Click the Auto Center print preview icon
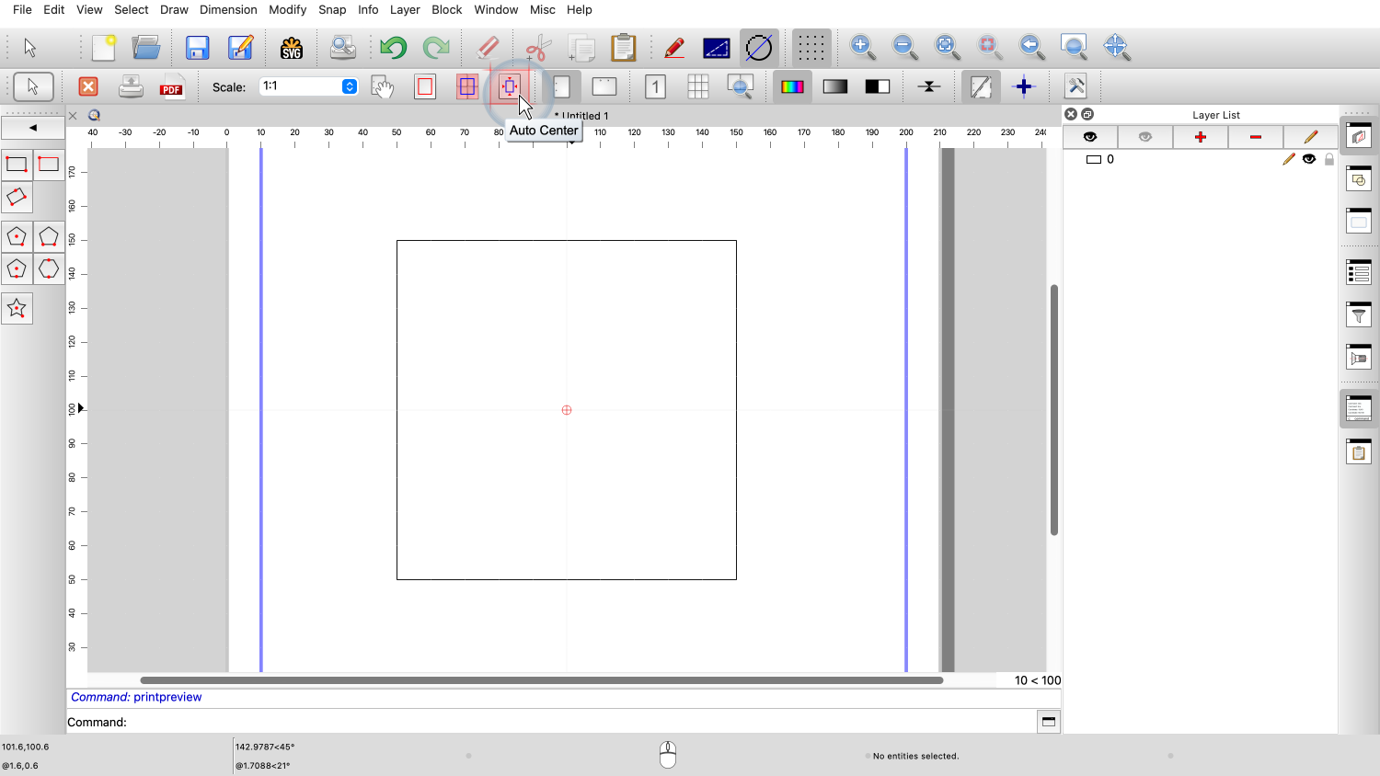The height and width of the screenshot is (776, 1380). 509,87
